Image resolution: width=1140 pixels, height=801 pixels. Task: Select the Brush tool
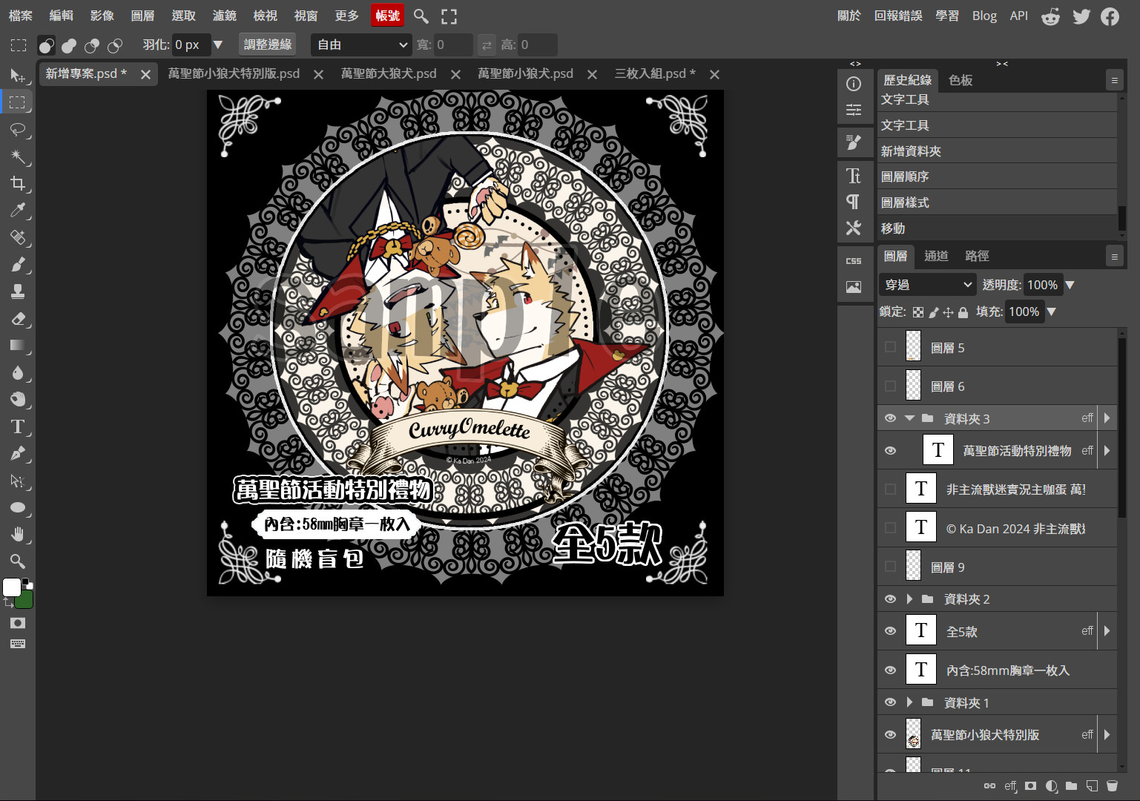[18, 265]
